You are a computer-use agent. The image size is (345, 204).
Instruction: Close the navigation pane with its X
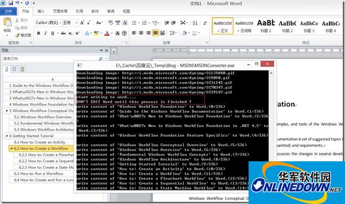tap(107, 50)
